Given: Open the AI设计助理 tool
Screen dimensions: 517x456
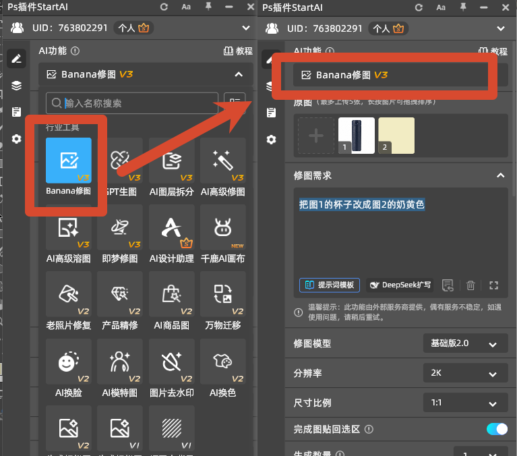Looking at the screenshot, I should 171,227.
